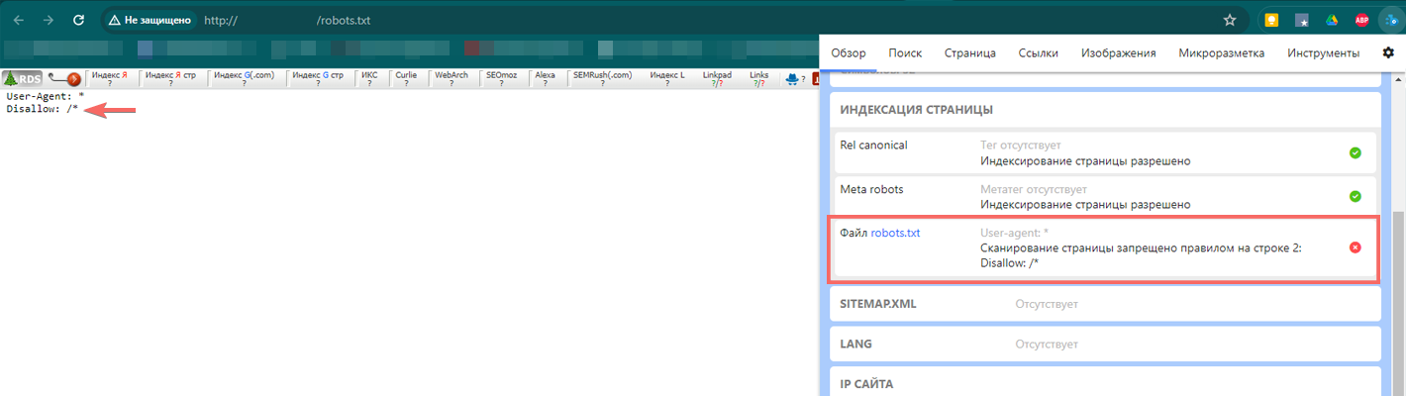Image resolution: width=1406 pixels, height=396 pixels.
Task: Click the 'Disallow: /*' line on page
Action: point(42,108)
